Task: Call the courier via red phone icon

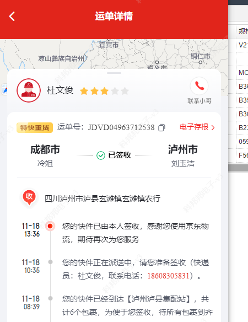Action: tap(199, 86)
